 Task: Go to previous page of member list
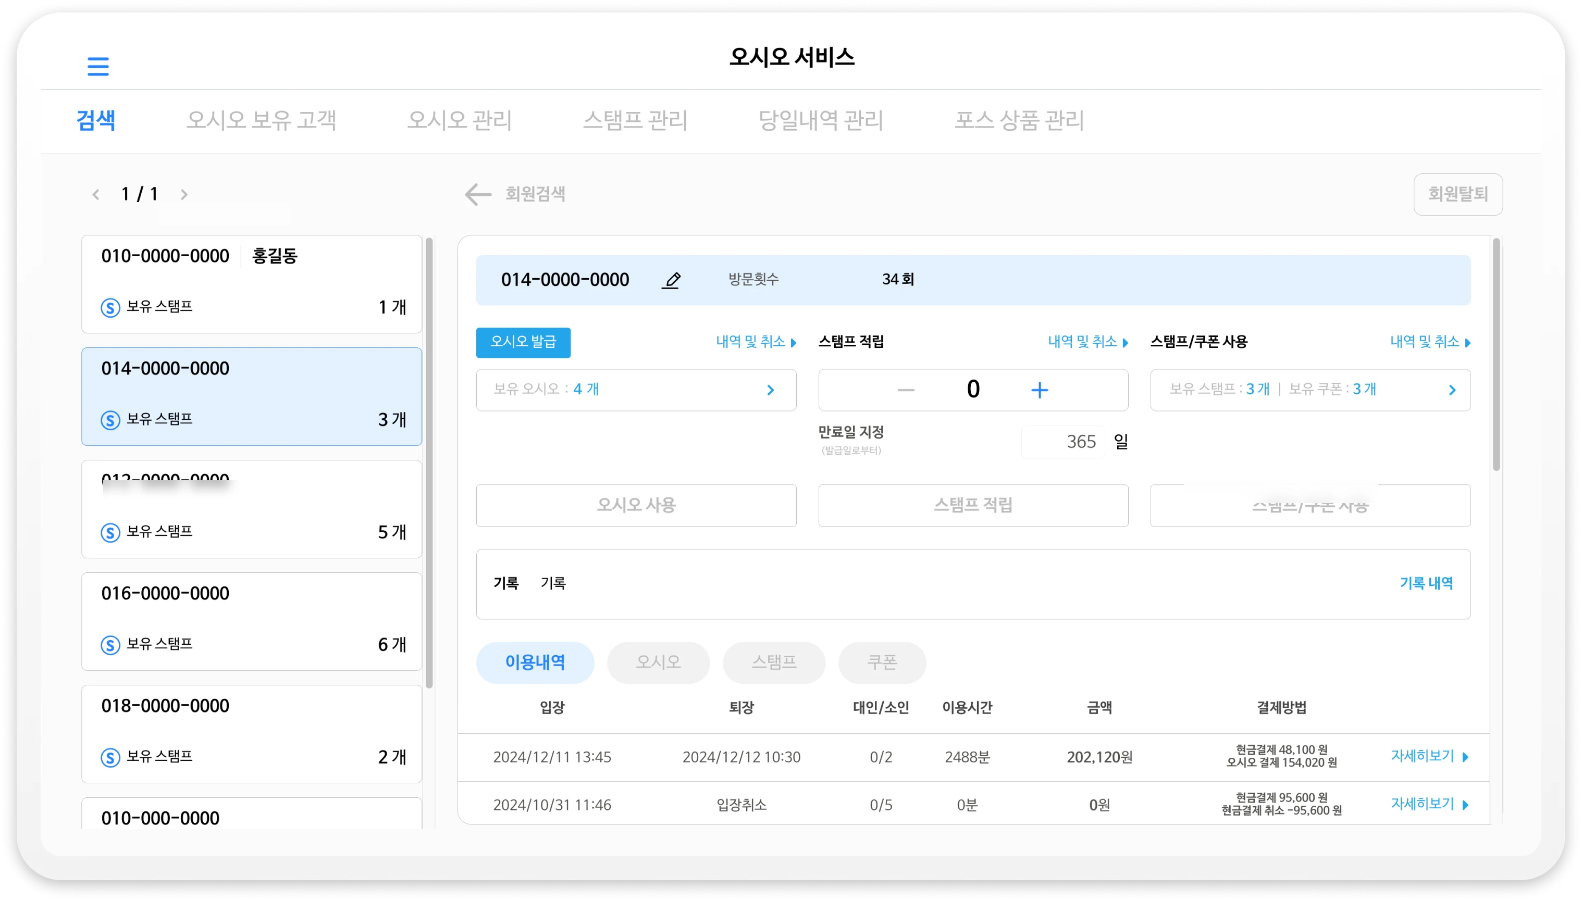(x=95, y=195)
